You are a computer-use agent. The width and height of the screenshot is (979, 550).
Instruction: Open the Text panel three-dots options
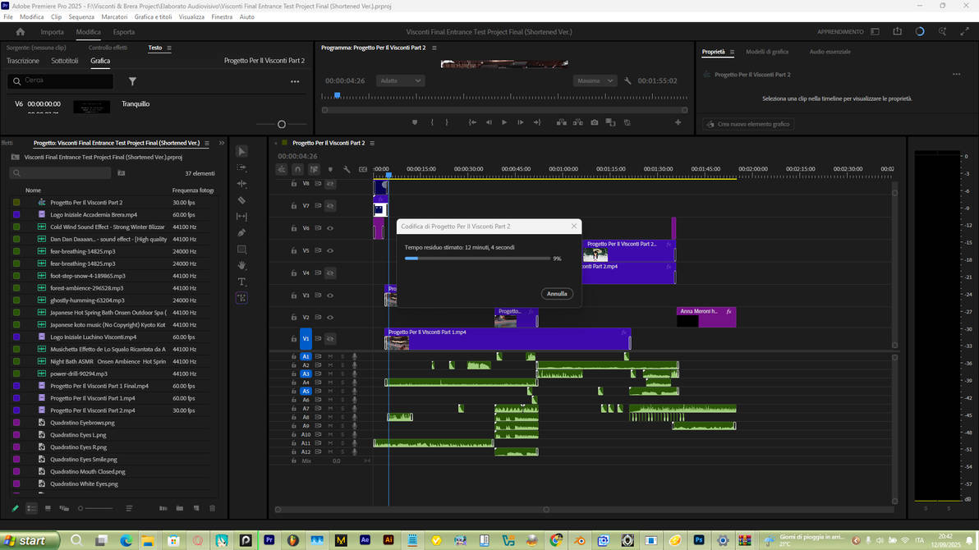tap(295, 82)
